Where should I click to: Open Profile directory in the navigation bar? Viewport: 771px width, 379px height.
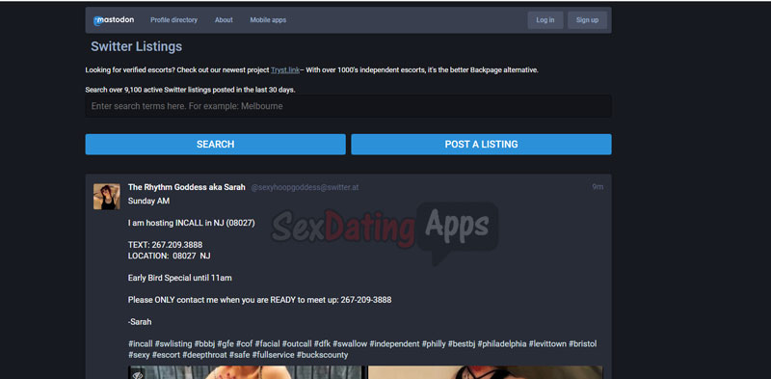point(174,20)
